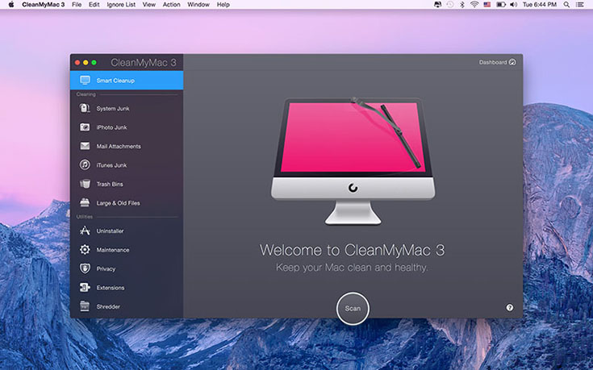The width and height of the screenshot is (593, 370).
Task: Open the help question mark icon
Action: (x=510, y=308)
